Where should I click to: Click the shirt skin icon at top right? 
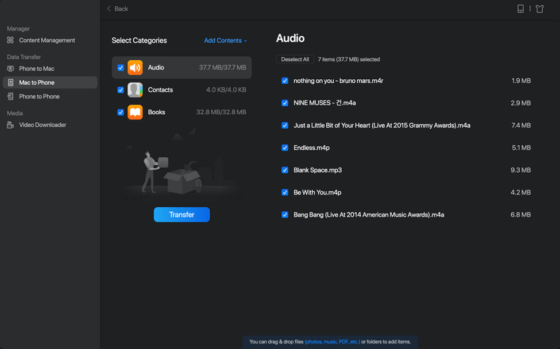[539, 9]
